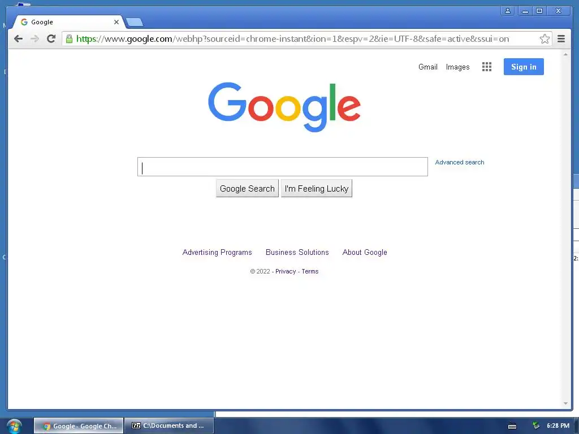Minimize the Chrome window
579x434 pixels.
click(525, 11)
